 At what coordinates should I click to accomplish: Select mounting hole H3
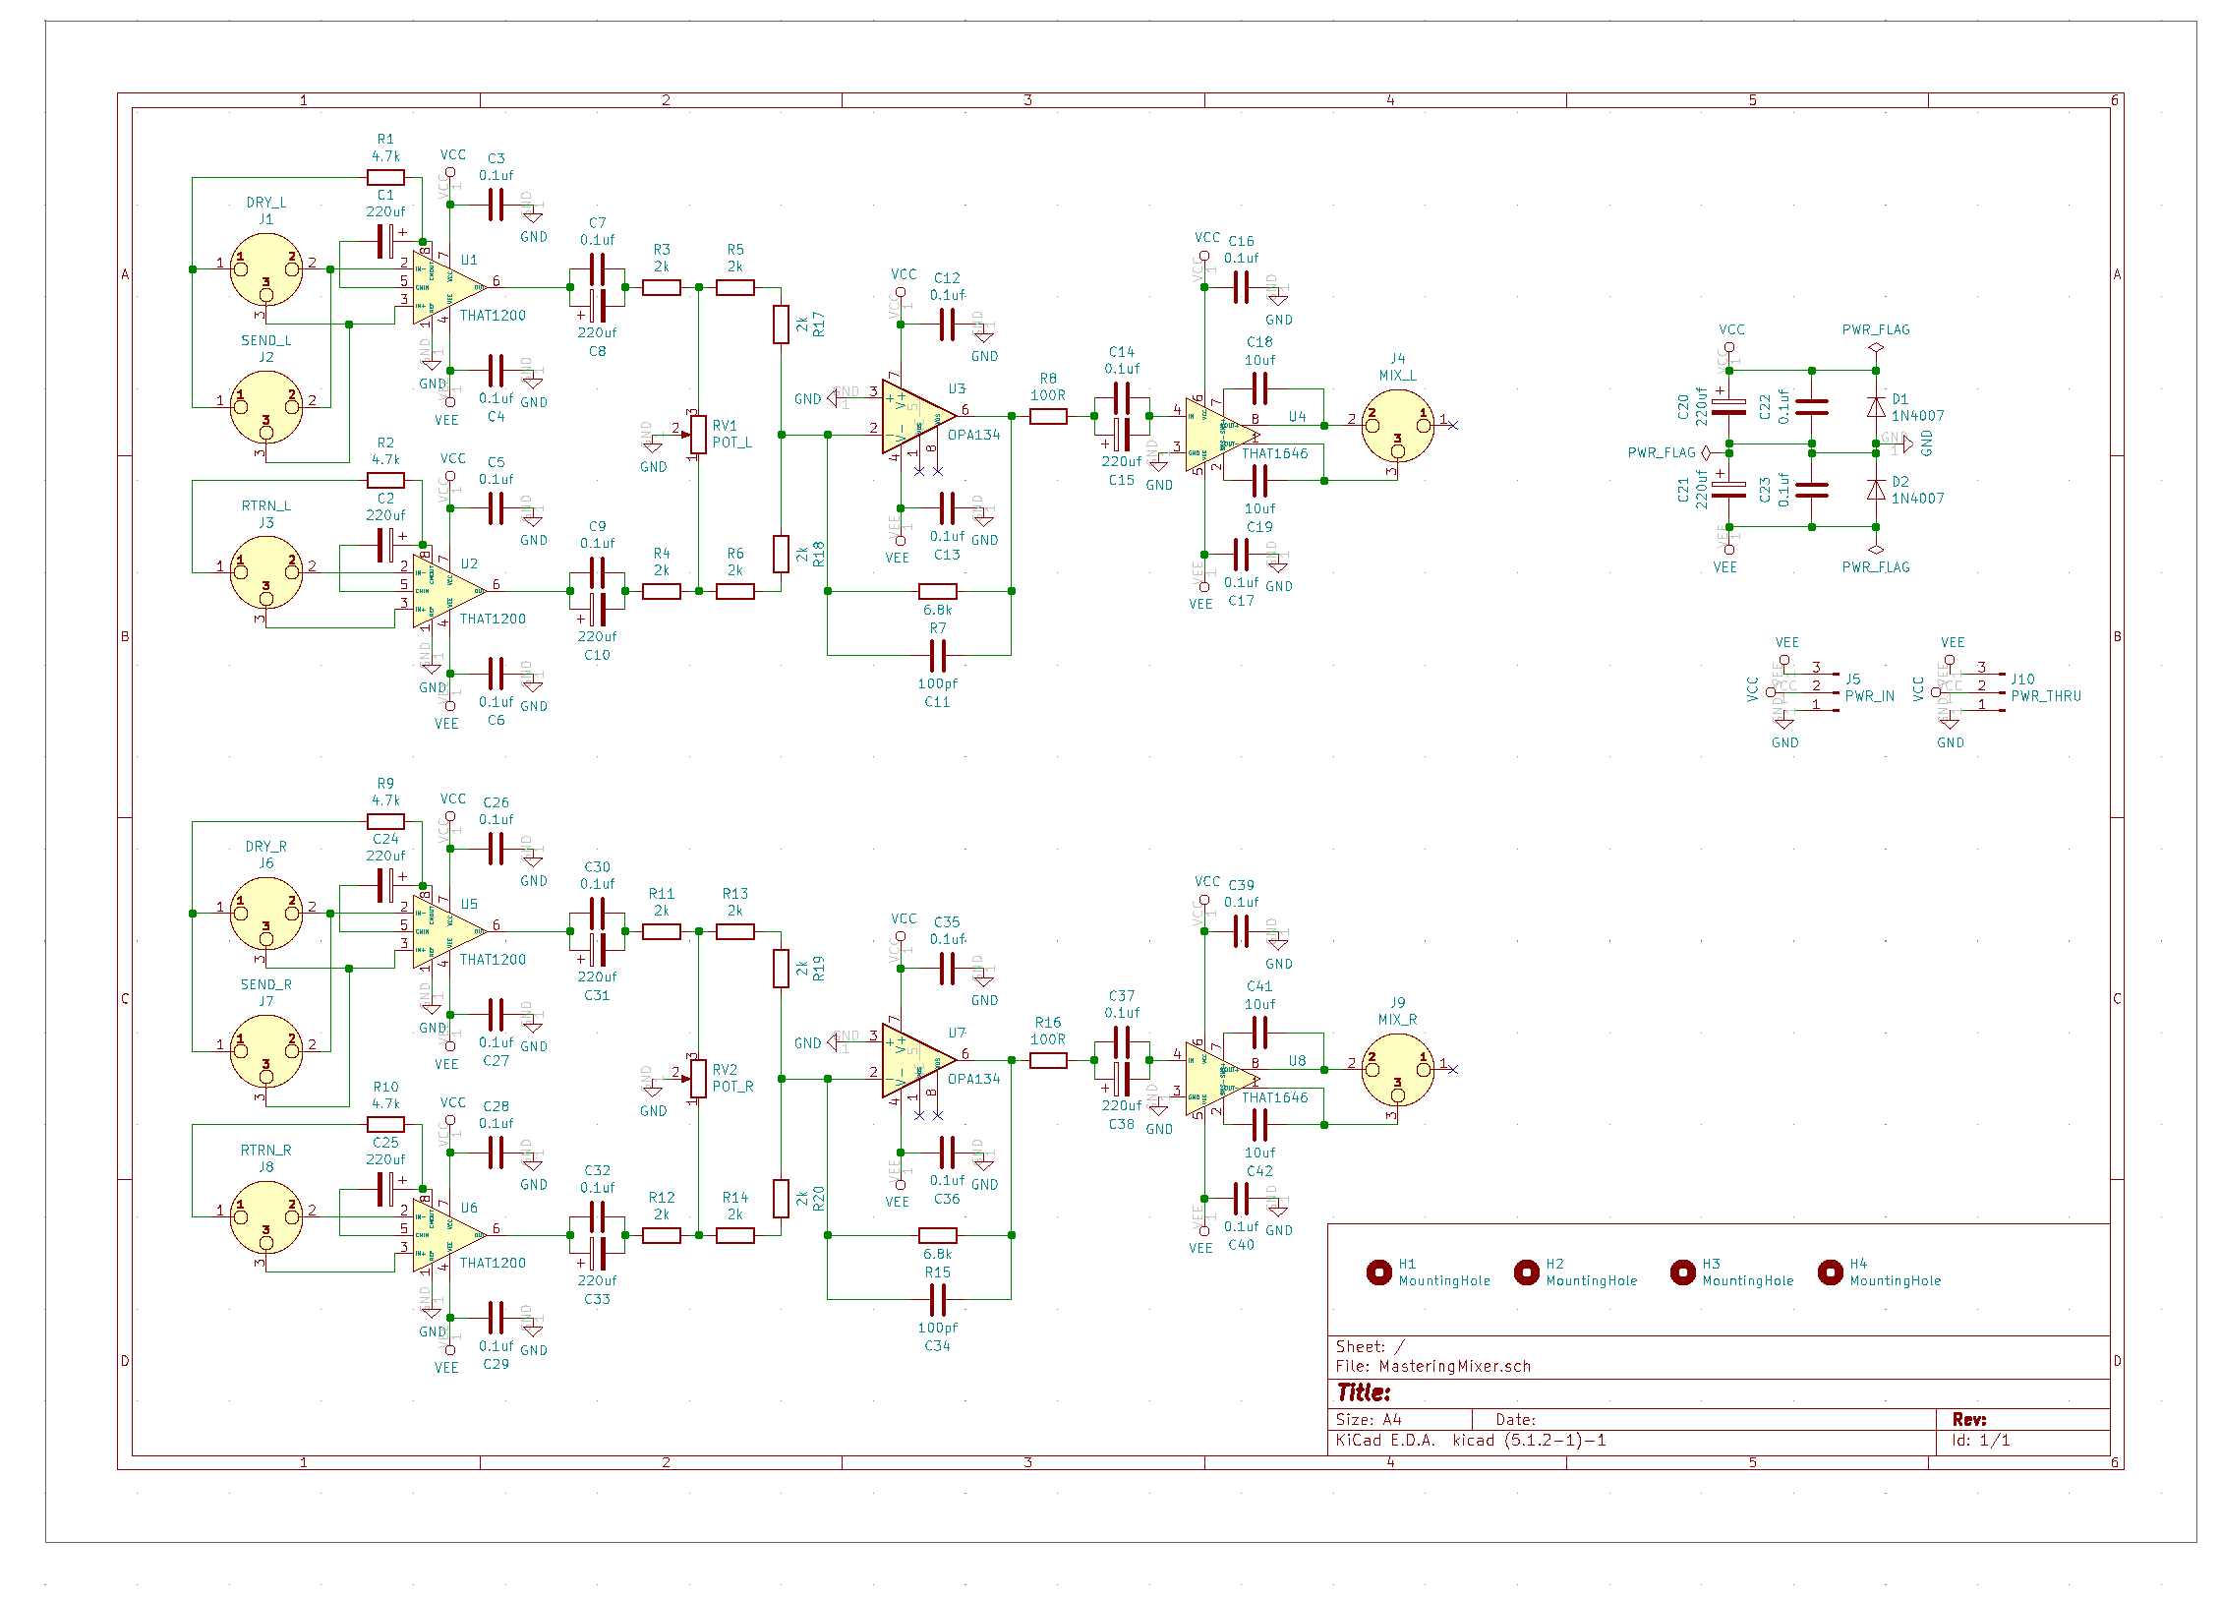point(1683,1272)
